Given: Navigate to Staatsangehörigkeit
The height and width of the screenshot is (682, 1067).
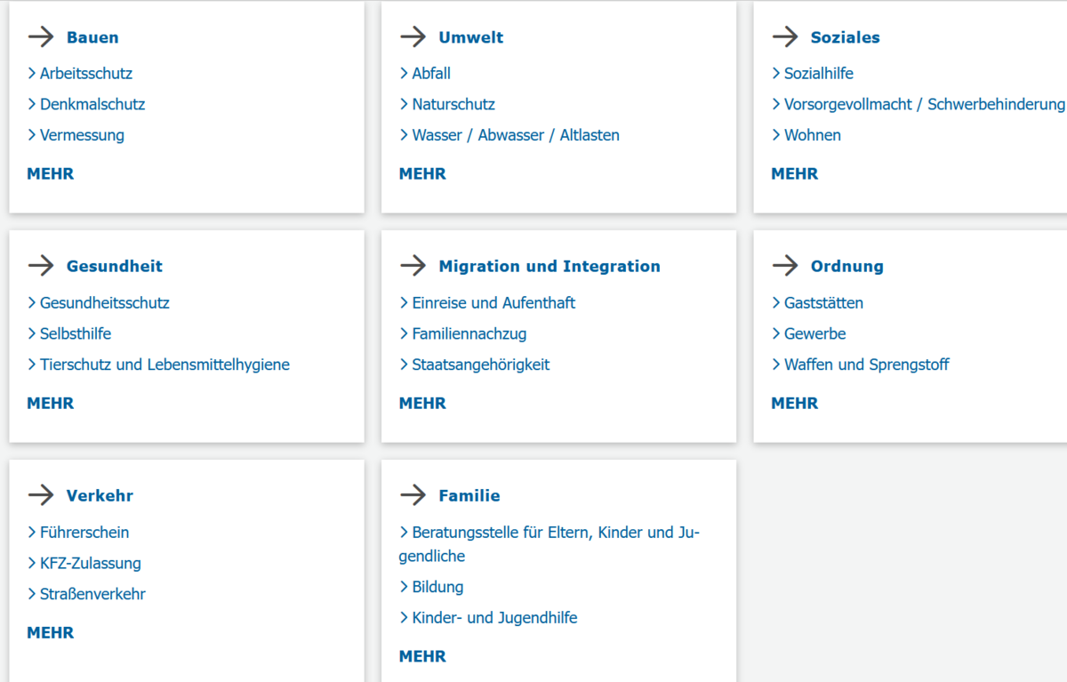Looking at the screenshot, I should [480, 365].
